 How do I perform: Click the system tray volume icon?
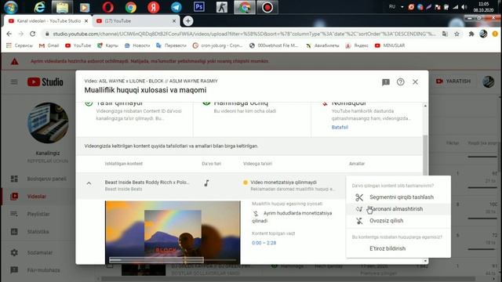coord(464,7)
